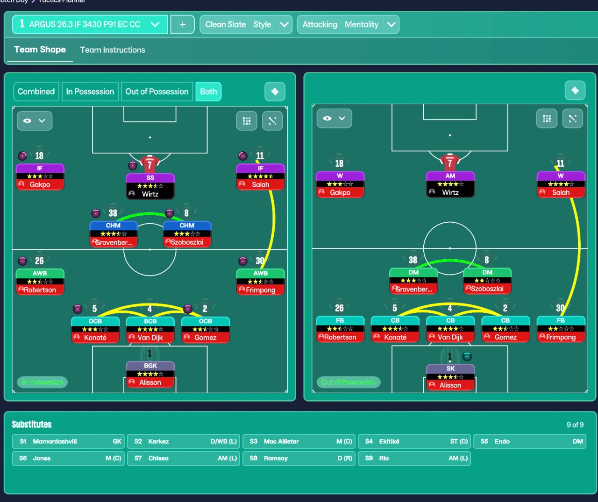Click the grid icon on the Out of Possession pitch
This screenshot has height=502, width=598.
[547, 119]
